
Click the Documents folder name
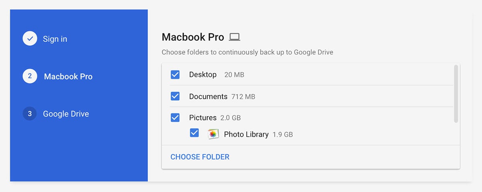pos(208,96)
